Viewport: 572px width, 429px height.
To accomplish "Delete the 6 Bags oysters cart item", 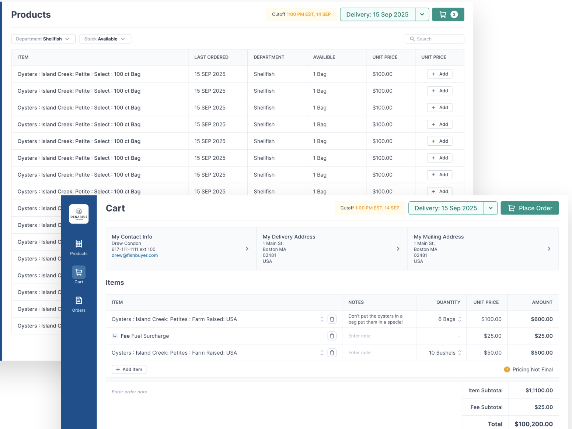I will (x=332, y=319).
